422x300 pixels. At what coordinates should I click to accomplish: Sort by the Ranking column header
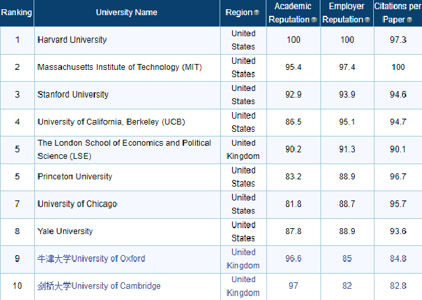point(16,13)
